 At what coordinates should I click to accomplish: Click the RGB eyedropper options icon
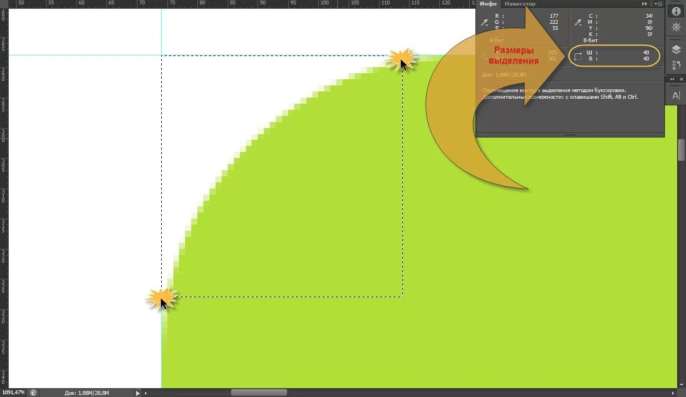point(484,22)
